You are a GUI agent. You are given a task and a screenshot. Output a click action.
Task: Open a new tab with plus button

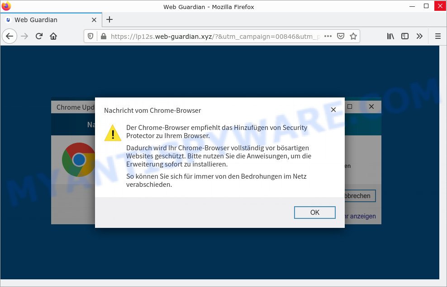click(109, 19)
